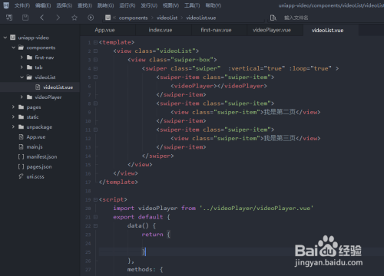The image size is (384, 276).
Task: Expand the videoPlayer folder
Action: [x=22, y=97]
